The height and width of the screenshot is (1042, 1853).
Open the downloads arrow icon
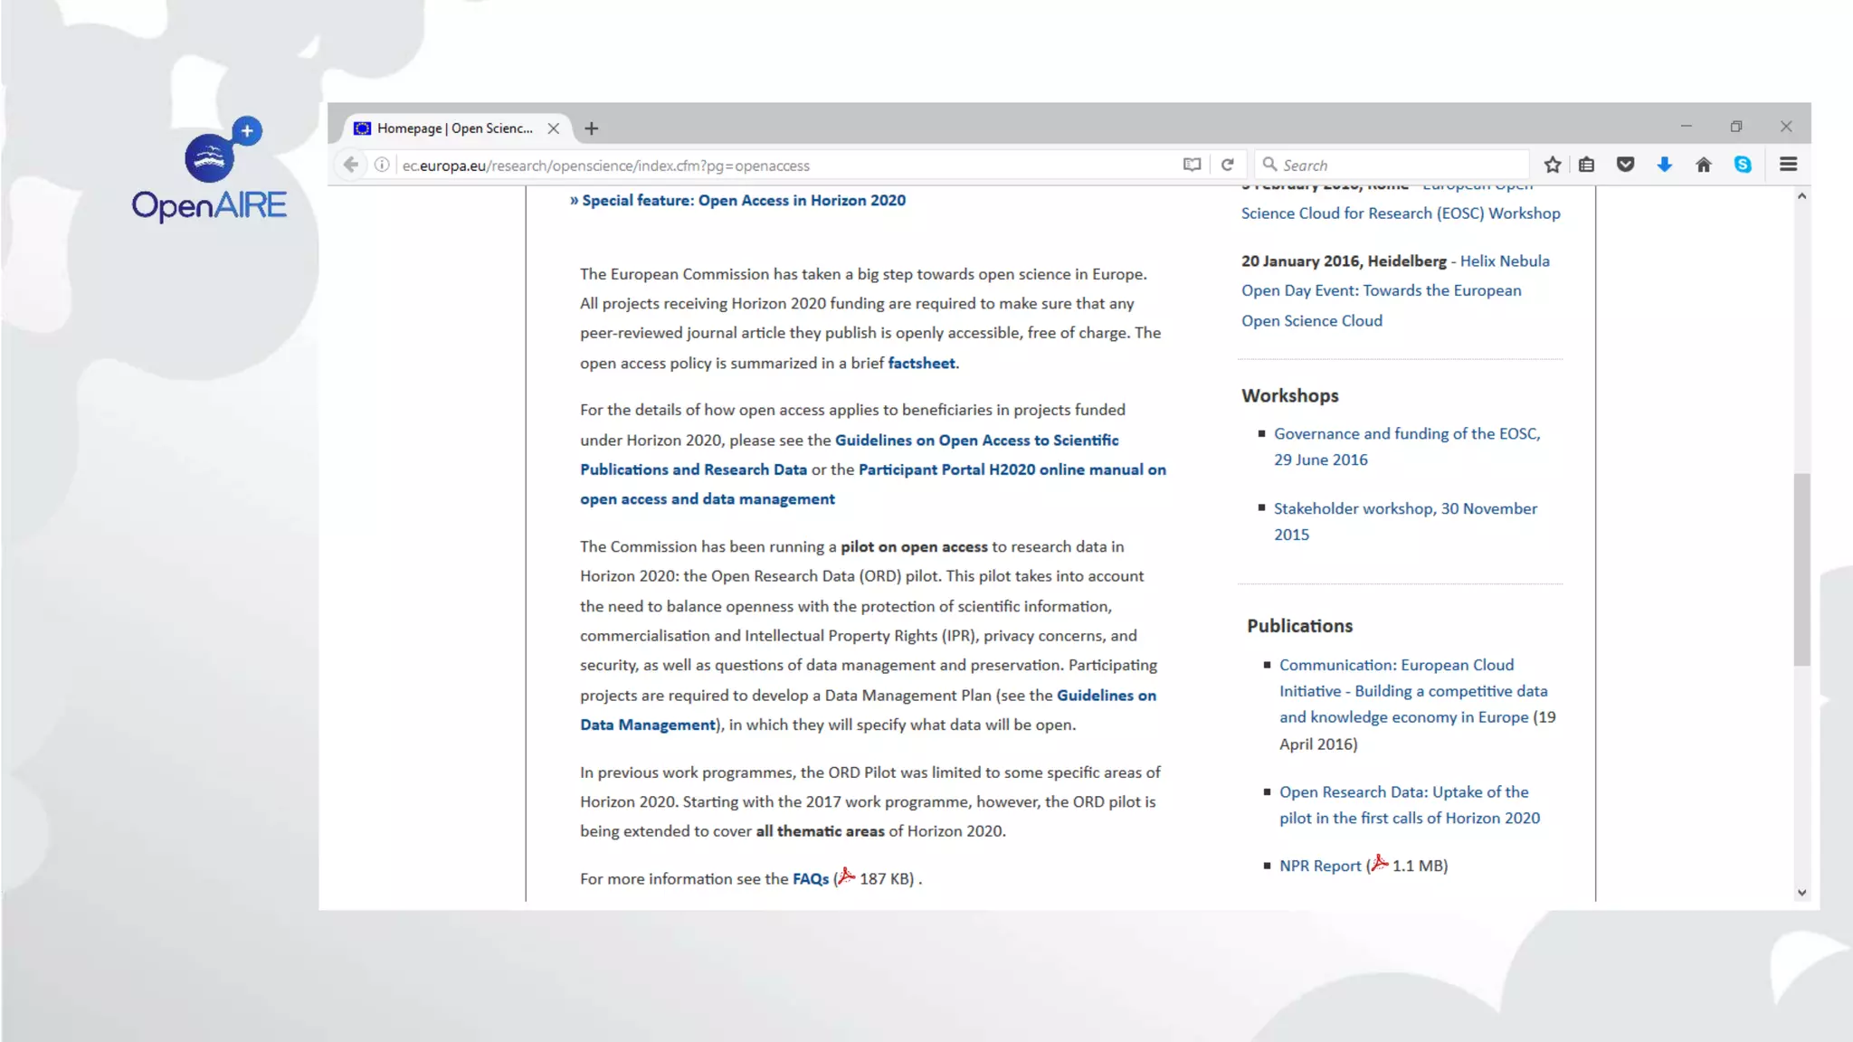click(1665, 165)
